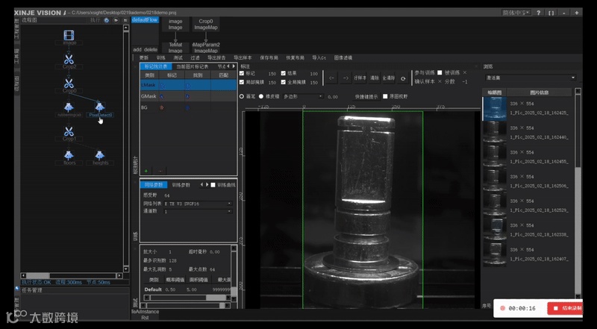
Task: Open the help question mark icon
Action: coord(538,13)
